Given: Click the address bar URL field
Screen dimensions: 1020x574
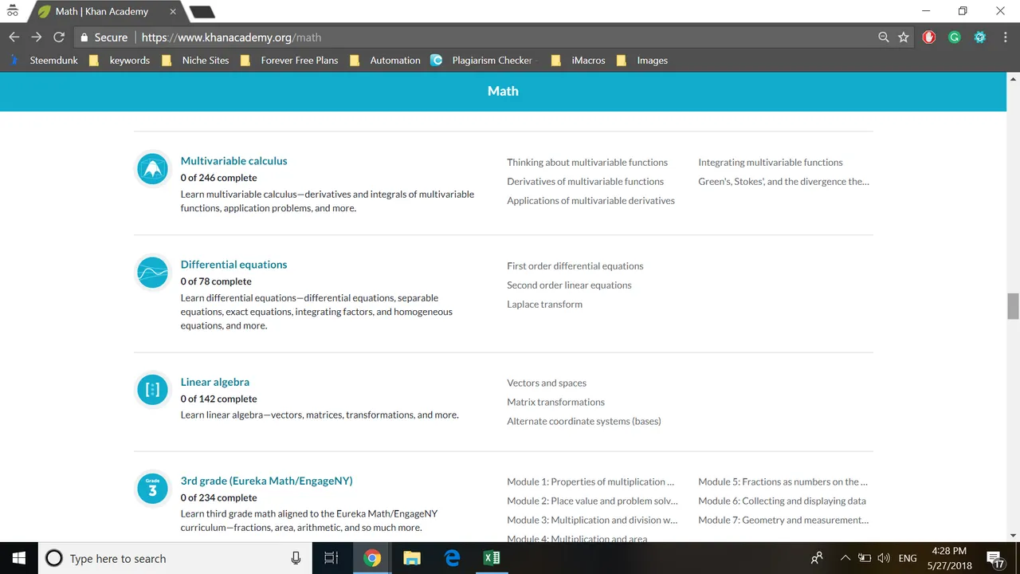Looking at the screenshot, I should pos(494,37).
